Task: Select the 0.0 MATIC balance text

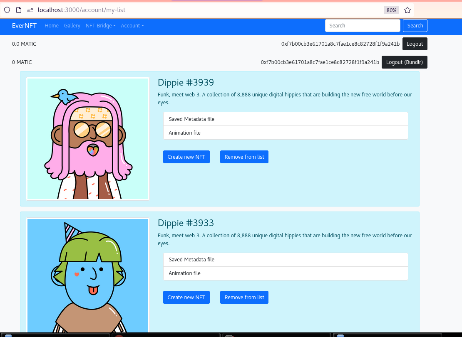Action: pos(24,44)
